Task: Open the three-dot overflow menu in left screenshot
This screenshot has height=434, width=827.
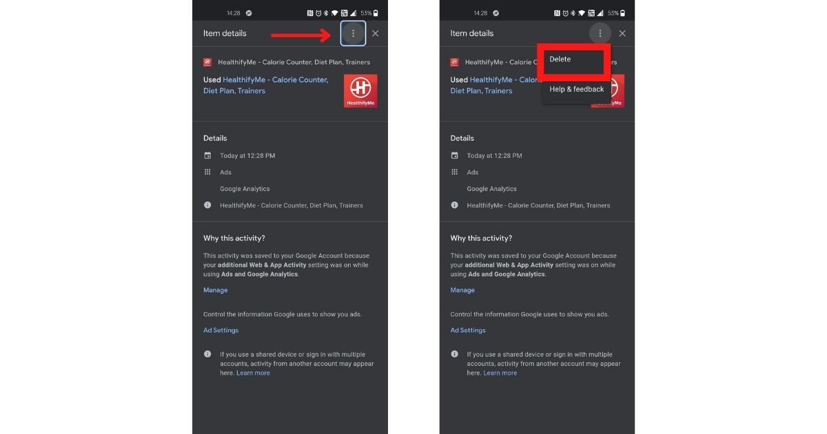Action: (x=353, y=33)
